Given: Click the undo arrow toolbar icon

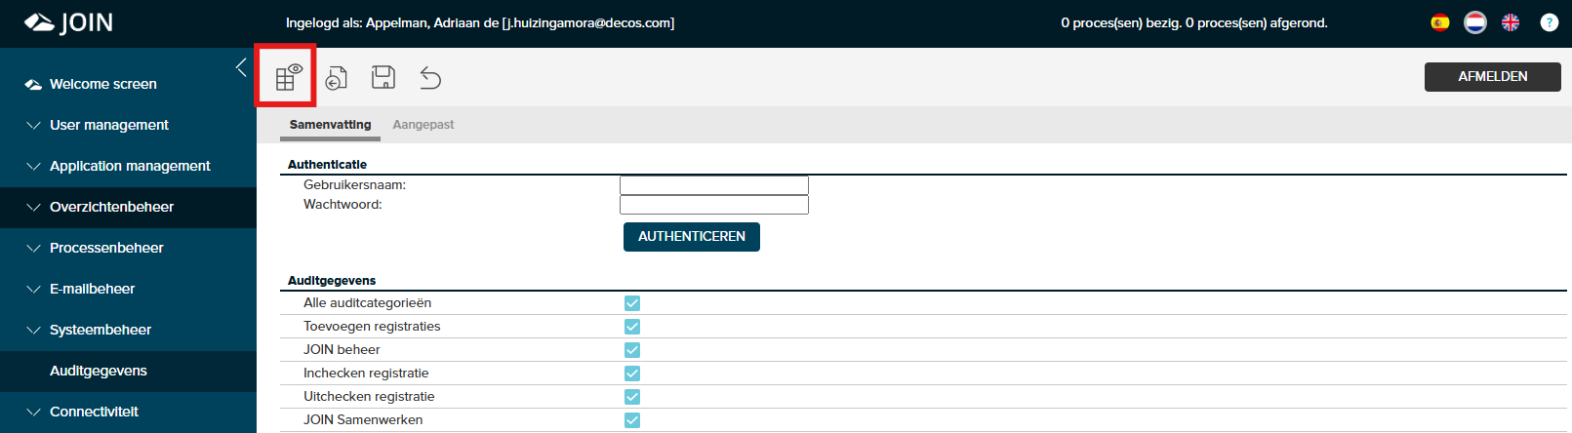Looking at the screenshot, I should pos(430,77).
